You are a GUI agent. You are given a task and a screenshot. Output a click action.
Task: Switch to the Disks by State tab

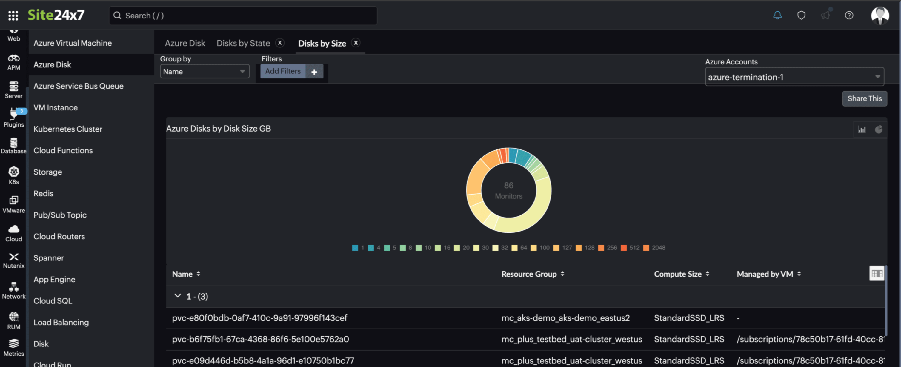tap(243, 43)
